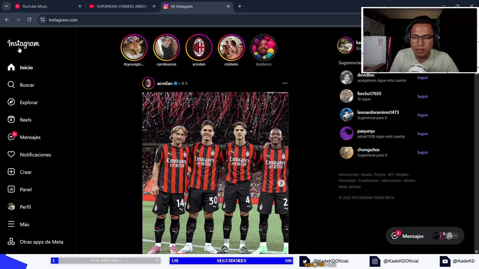Click the Condiciones footer link
The image size is (479, 269).
click(x=368, y=180)
